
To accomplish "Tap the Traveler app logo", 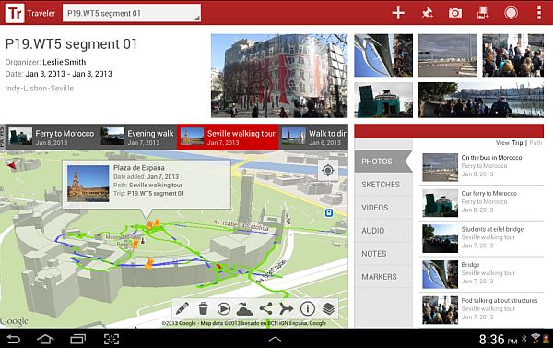I will tap(15, 13).
